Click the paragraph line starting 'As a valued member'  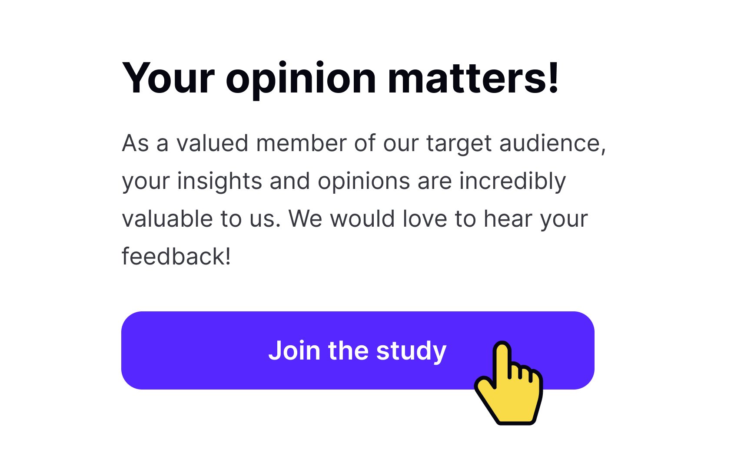(x=364, y=143)
